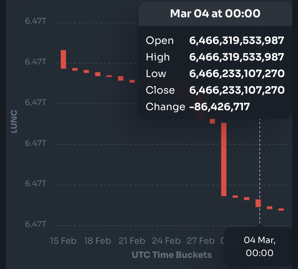Select the "21 Feb" x-axis date label
Screen dimensions: 298x269
[x=132, y=241]
